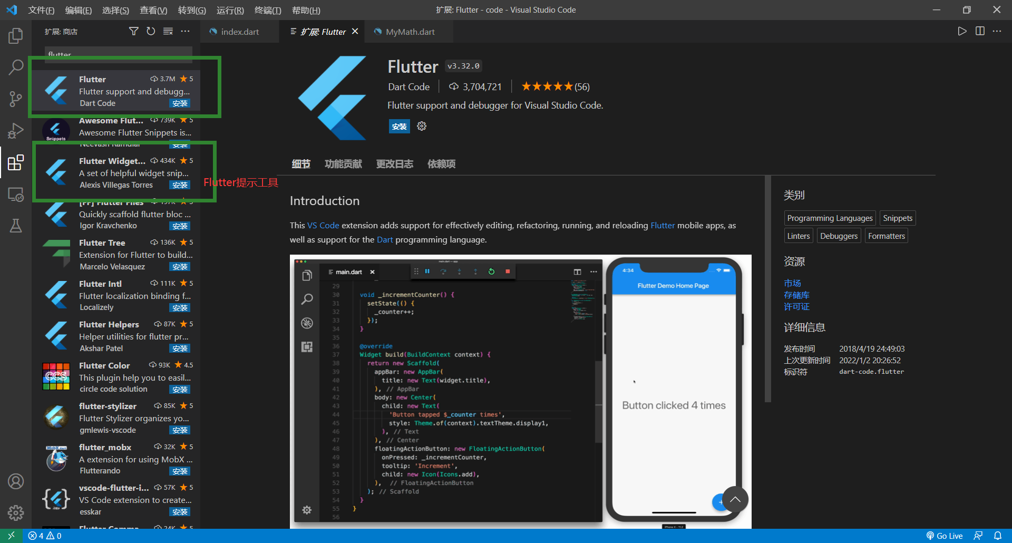
Task: Refresh the extensions list
Action: [151, 31]
